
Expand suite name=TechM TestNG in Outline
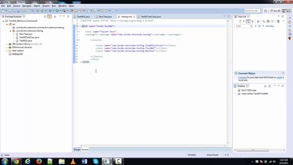coord(236,93)
